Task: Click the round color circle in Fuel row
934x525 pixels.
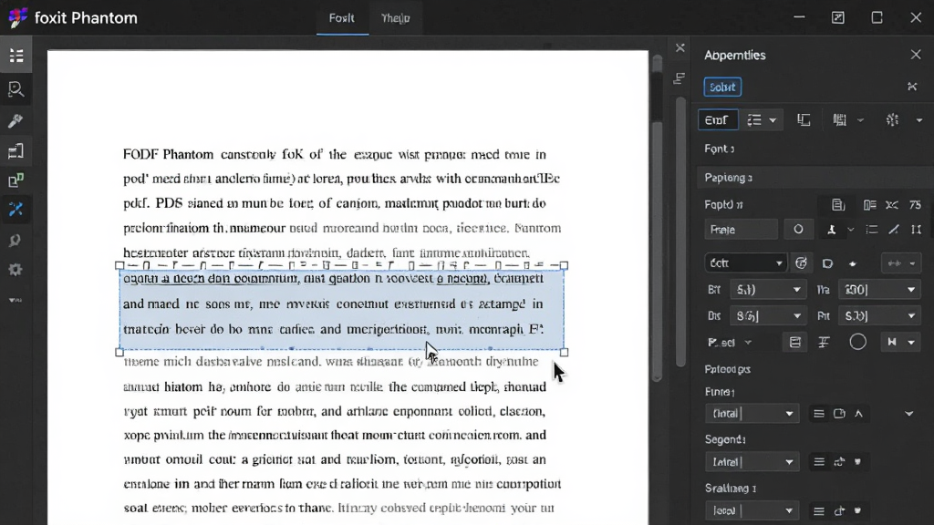Action: (x=857, y=343)
